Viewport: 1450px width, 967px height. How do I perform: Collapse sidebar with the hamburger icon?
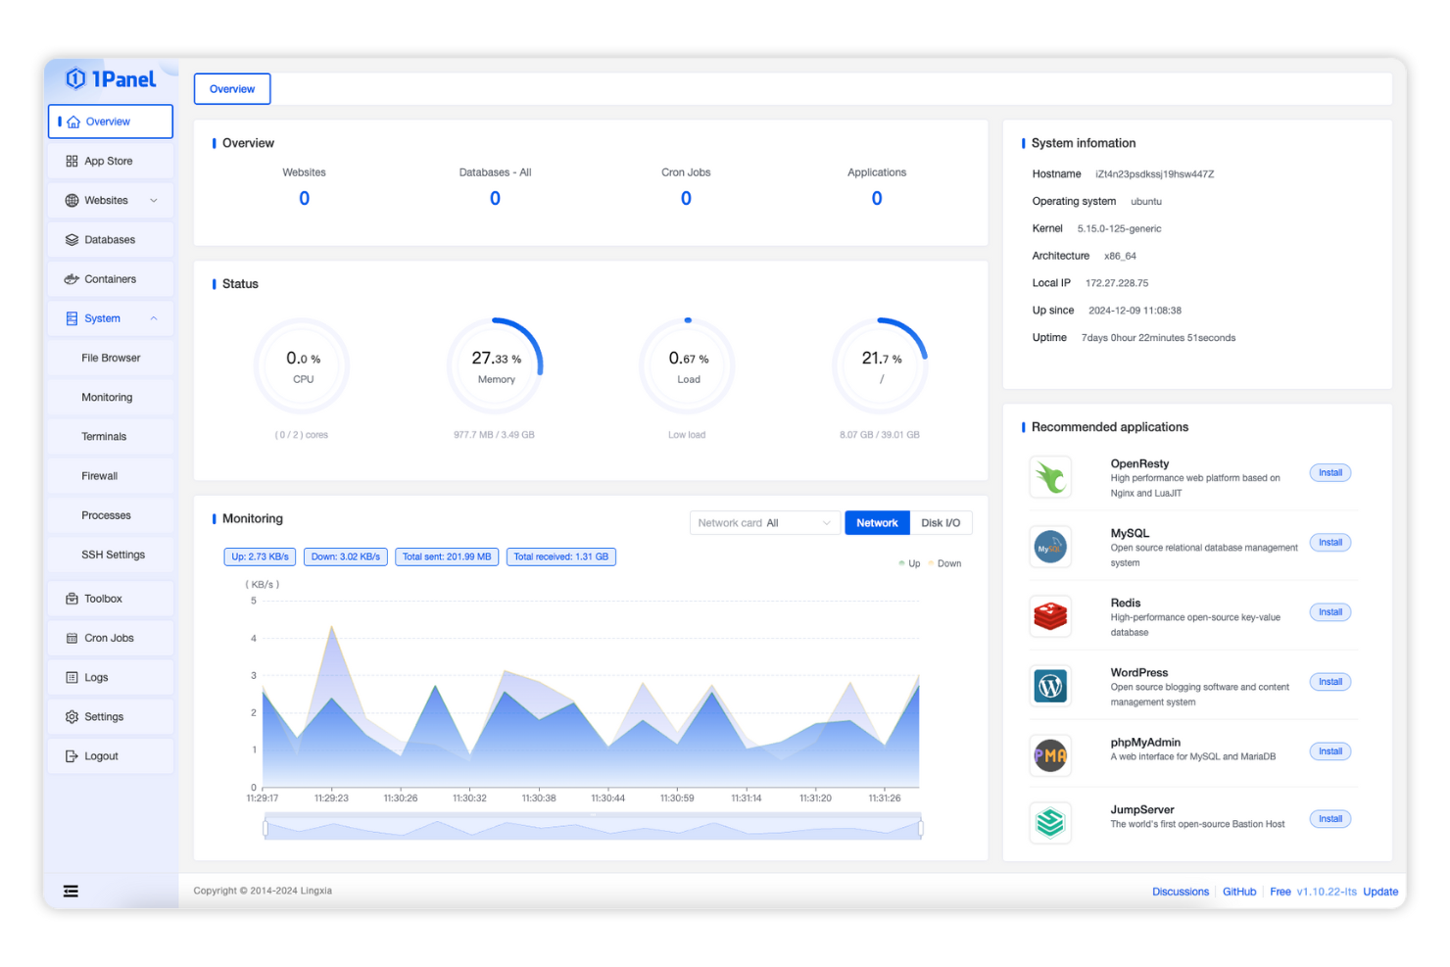71,891
